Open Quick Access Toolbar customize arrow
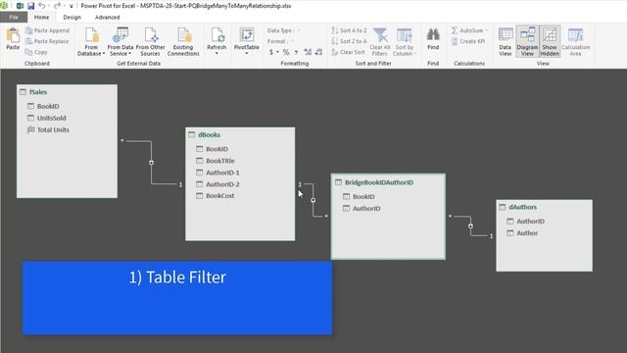 pyautogui.click(x=72, y=6)
